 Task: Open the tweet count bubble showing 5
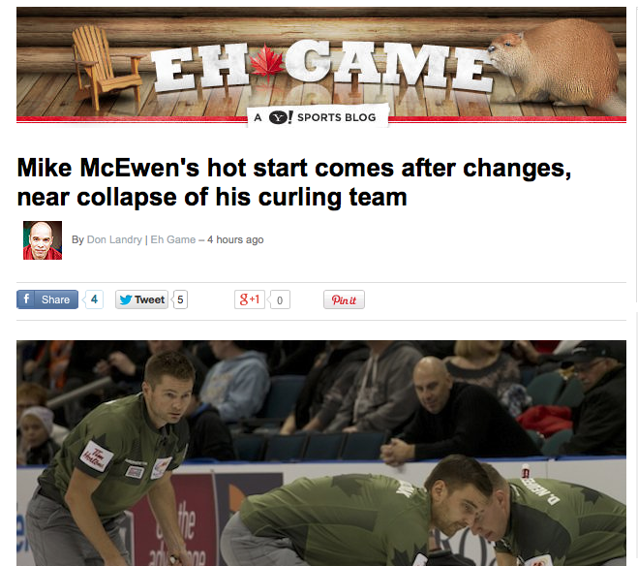tap(180, 299)
